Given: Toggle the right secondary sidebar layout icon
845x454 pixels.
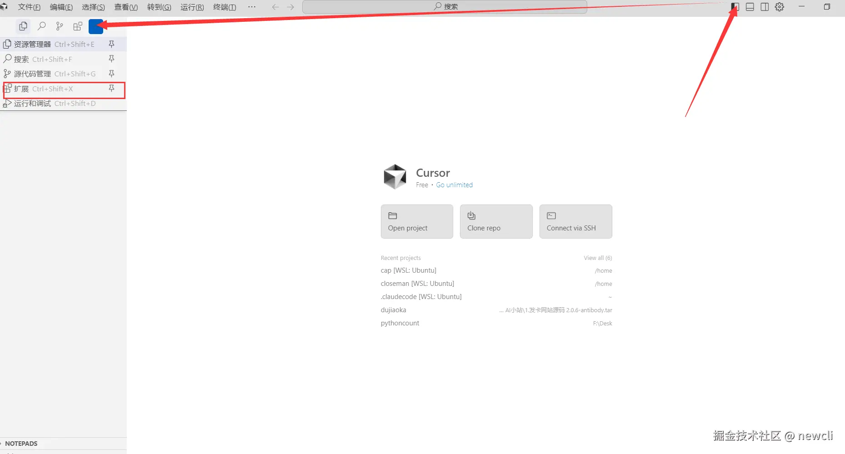Looking at the screenshot, I should point(765,7).
